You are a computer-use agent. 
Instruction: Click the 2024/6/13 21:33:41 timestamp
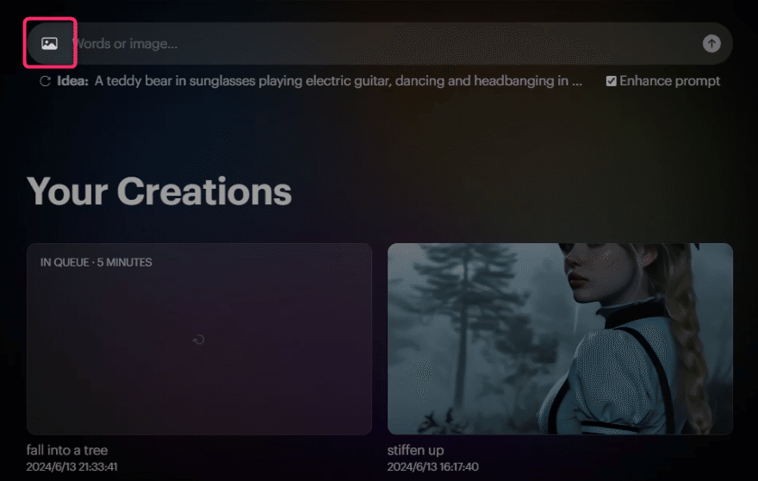pyautogui.click(x=71, y=467)
